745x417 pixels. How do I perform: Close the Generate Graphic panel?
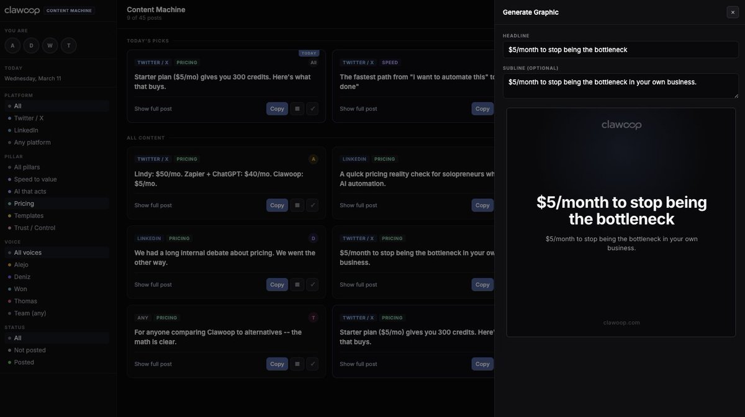733,12
